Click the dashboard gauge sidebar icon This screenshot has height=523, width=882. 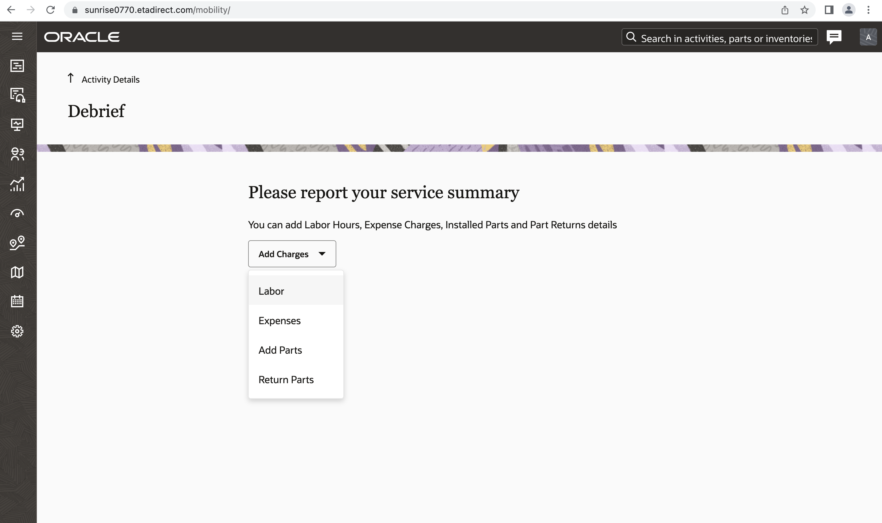pos(17,214)
